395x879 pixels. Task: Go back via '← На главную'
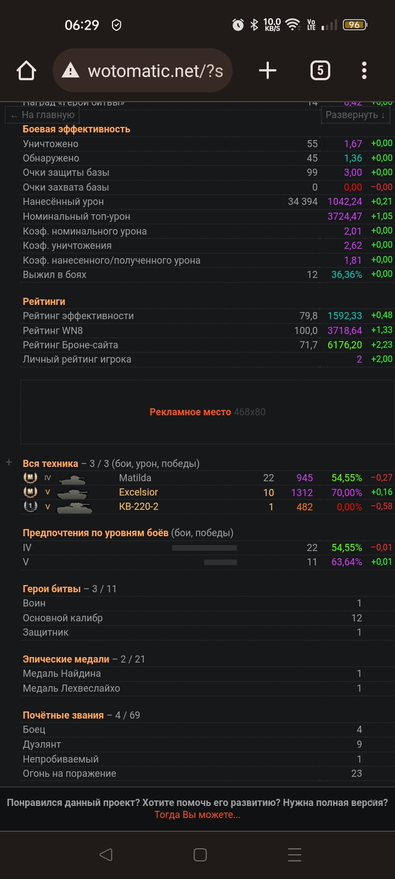[x=43, y=115]
